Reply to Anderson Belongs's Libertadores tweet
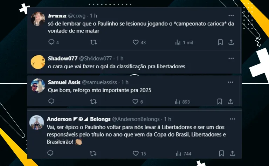The image size is (269, 166). click(50, 153)
